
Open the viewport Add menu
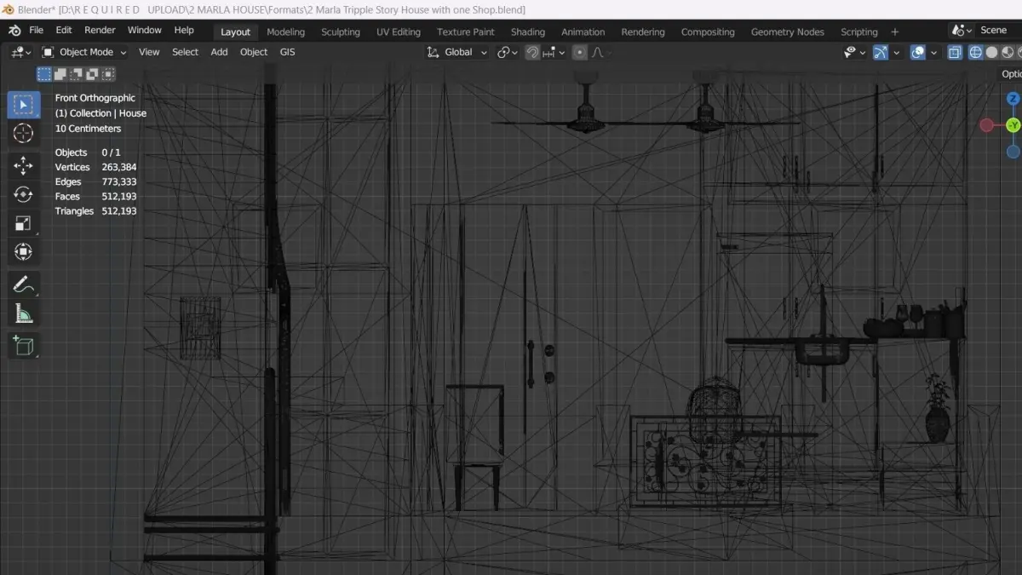pos(219,52)
